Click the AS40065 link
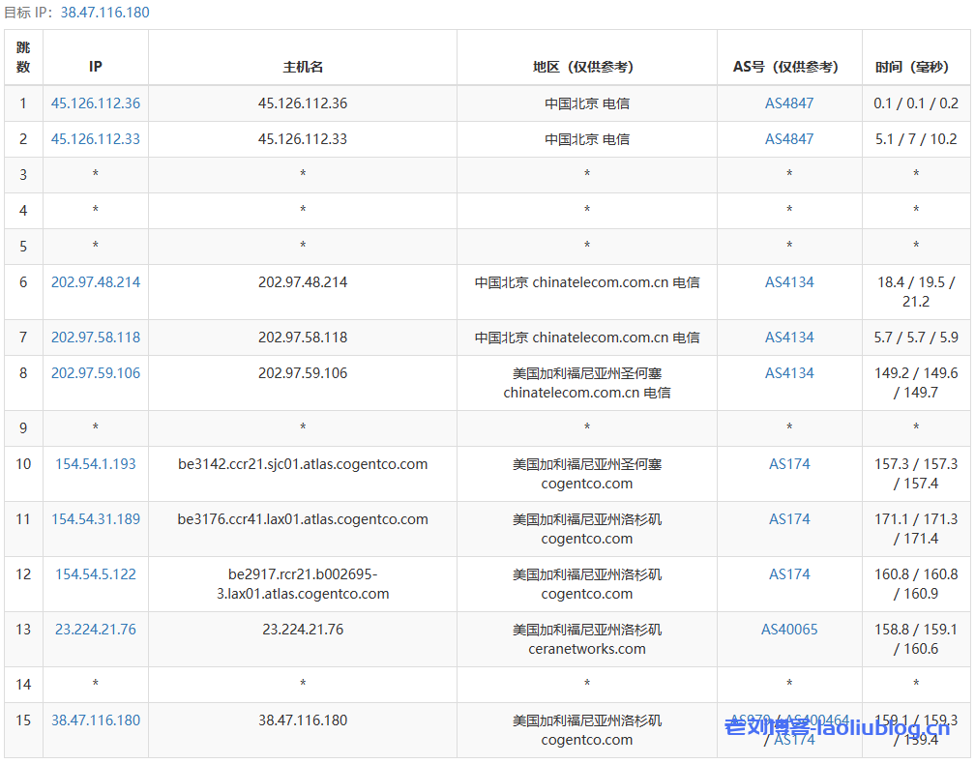 (789, 630)
